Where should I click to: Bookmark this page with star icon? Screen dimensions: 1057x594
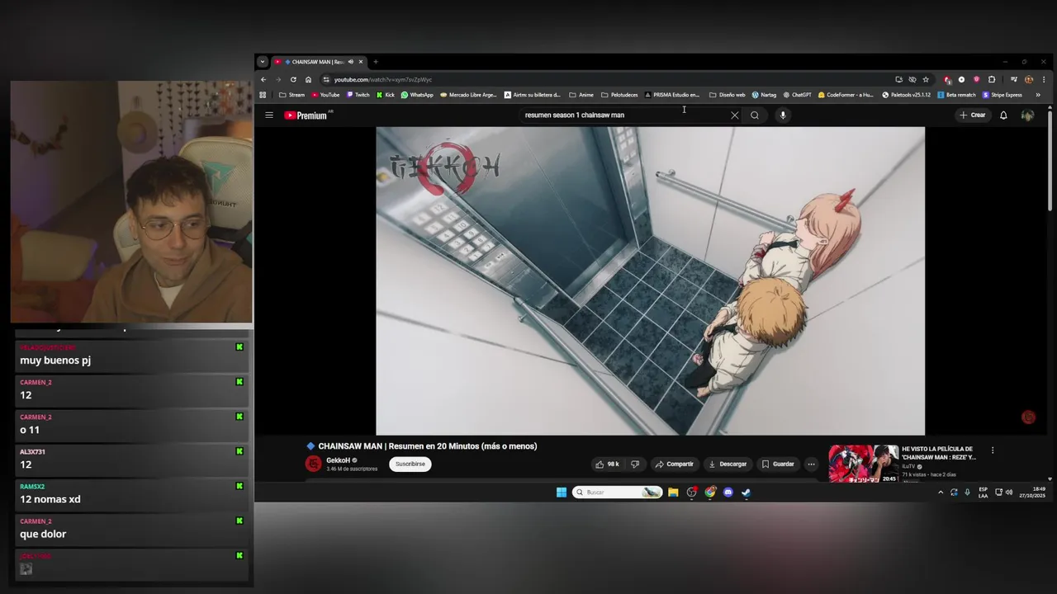coord(926,80)
